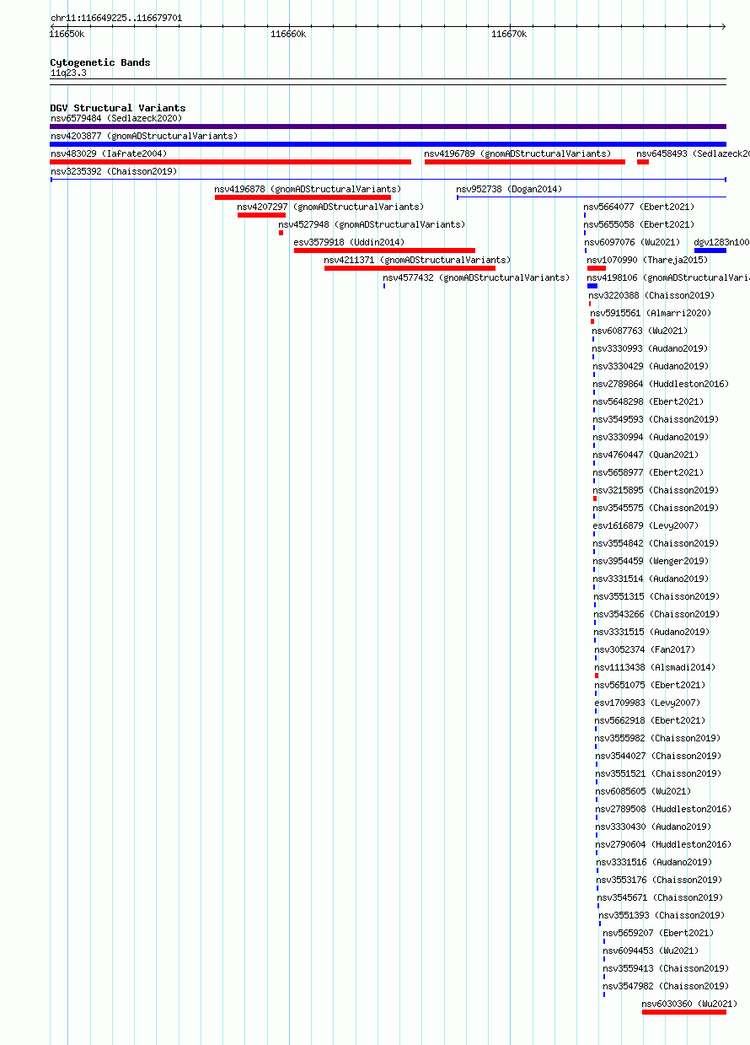
Task: Click nsv3052374 (Fan2017) label
Action: (645, 649)
